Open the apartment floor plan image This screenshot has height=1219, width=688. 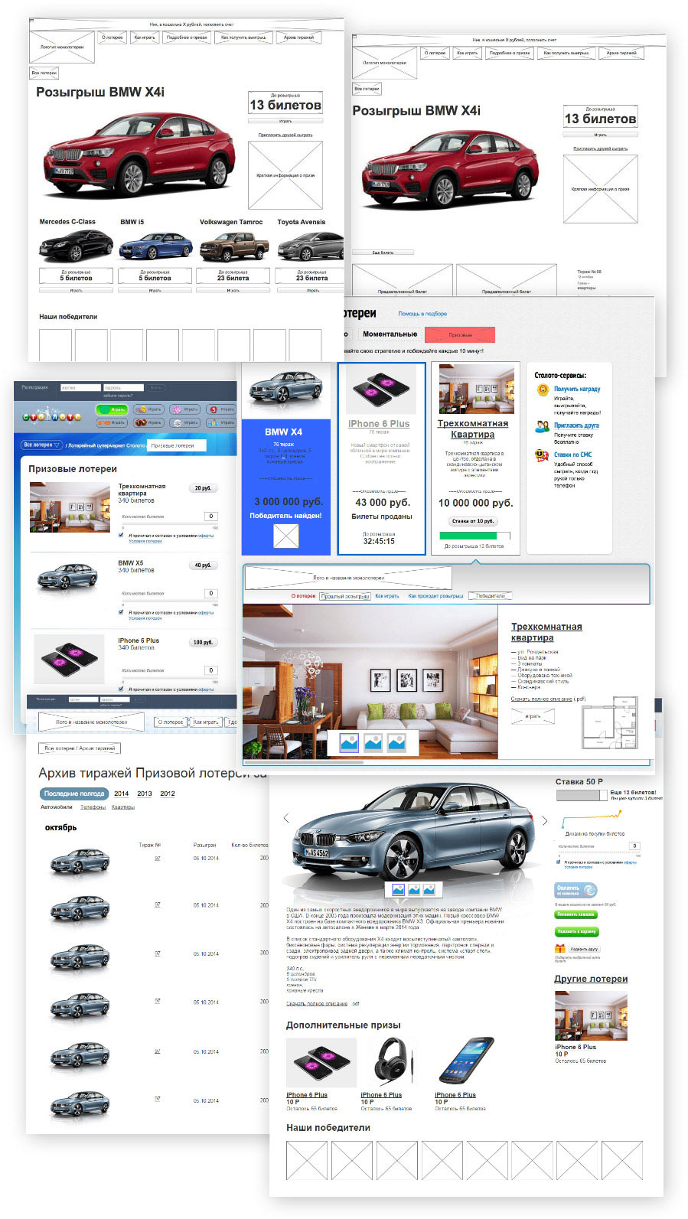pyautogui.click(x=609, y=722)
